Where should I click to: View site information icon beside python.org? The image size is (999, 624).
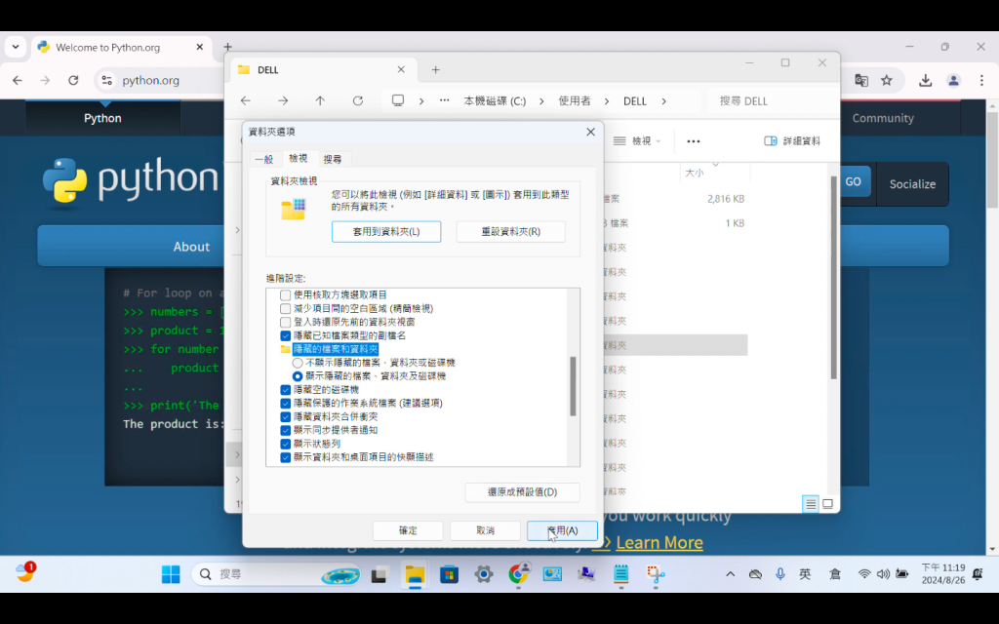107,80
